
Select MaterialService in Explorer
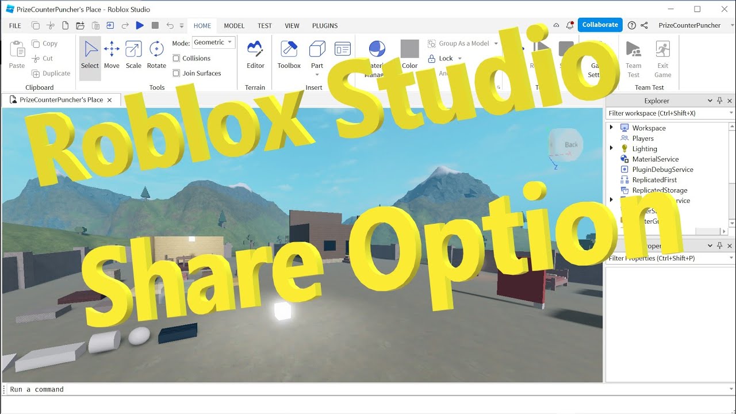coord(655,159)
